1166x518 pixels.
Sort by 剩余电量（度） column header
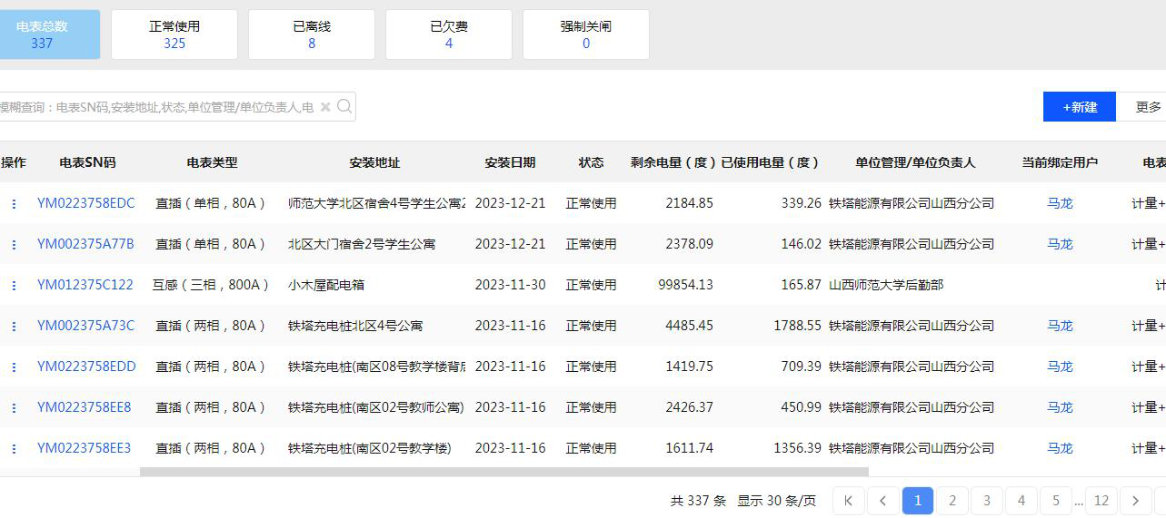coord(673,162)
